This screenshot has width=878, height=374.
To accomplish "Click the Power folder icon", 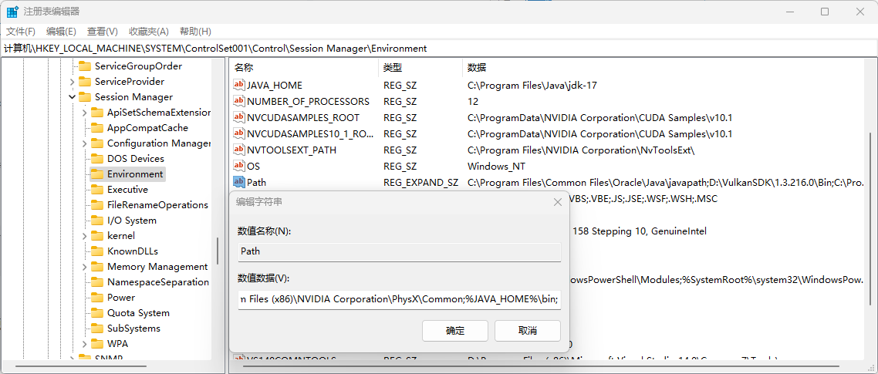I will 97,298.
